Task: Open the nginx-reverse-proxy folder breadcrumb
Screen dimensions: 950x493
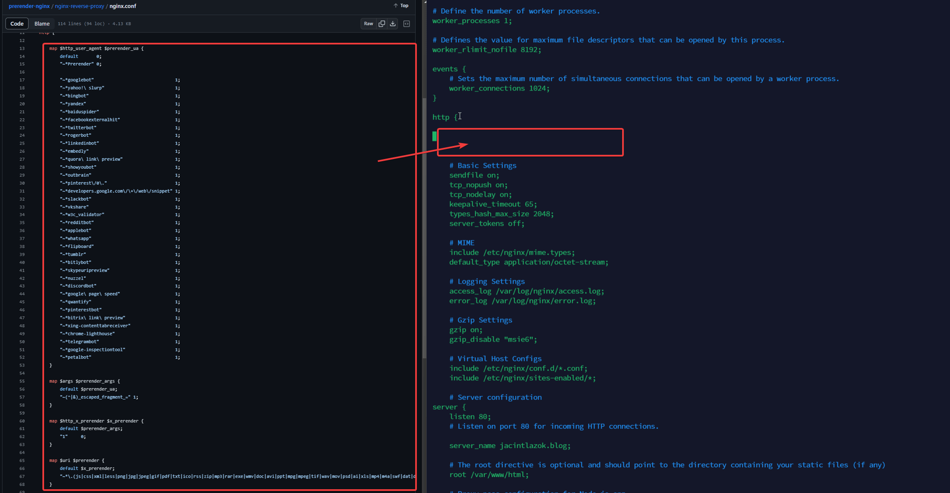Action: [79, 6]
